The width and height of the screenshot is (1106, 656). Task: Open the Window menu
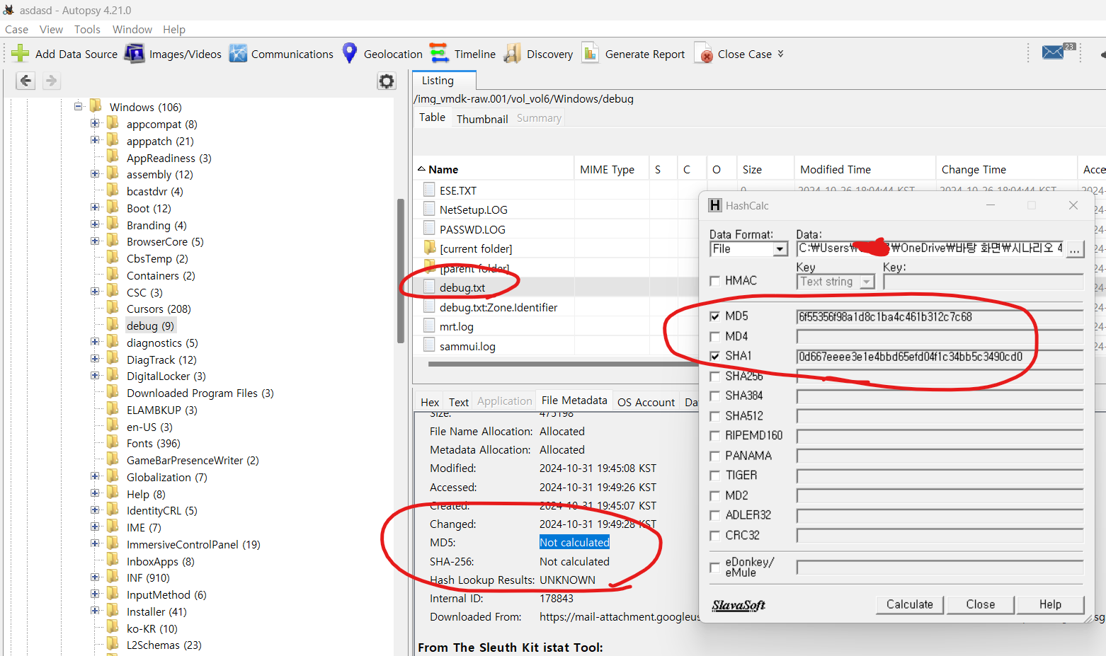pyautogui.click(x=132, y=29)
